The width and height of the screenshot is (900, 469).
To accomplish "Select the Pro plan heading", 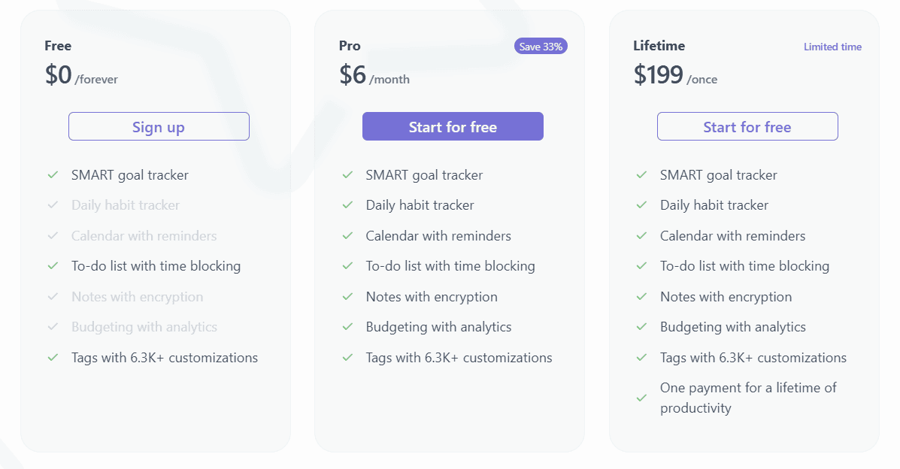I will pyautogui.click(x=350, y=46).
